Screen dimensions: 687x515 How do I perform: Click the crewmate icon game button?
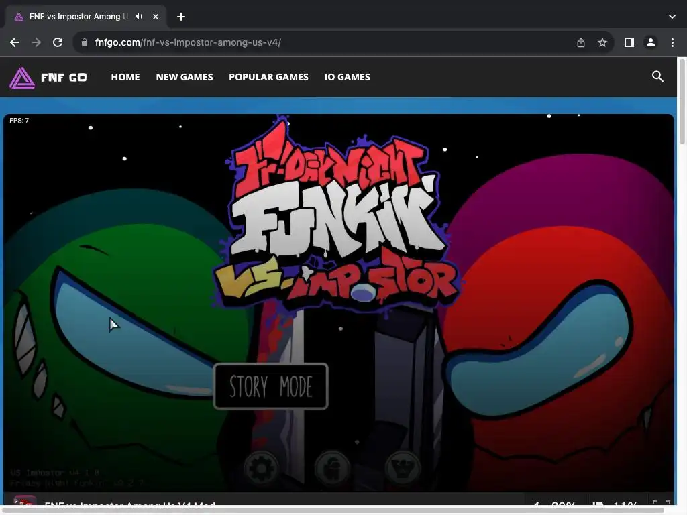333,467
